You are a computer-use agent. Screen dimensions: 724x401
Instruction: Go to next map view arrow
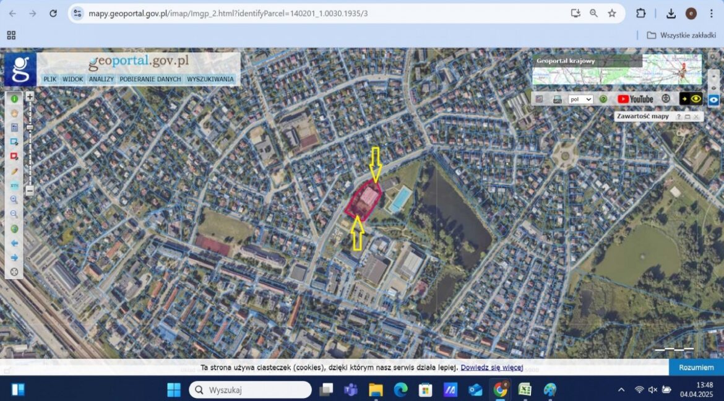(x=14, y=257)
